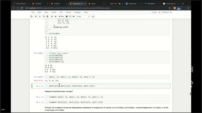Run the selected cell

pyautogui.click(x=62, y=16)
